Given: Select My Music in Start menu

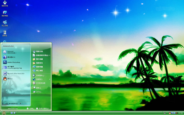Looking at the screenshot, I should tap(41, 63).
